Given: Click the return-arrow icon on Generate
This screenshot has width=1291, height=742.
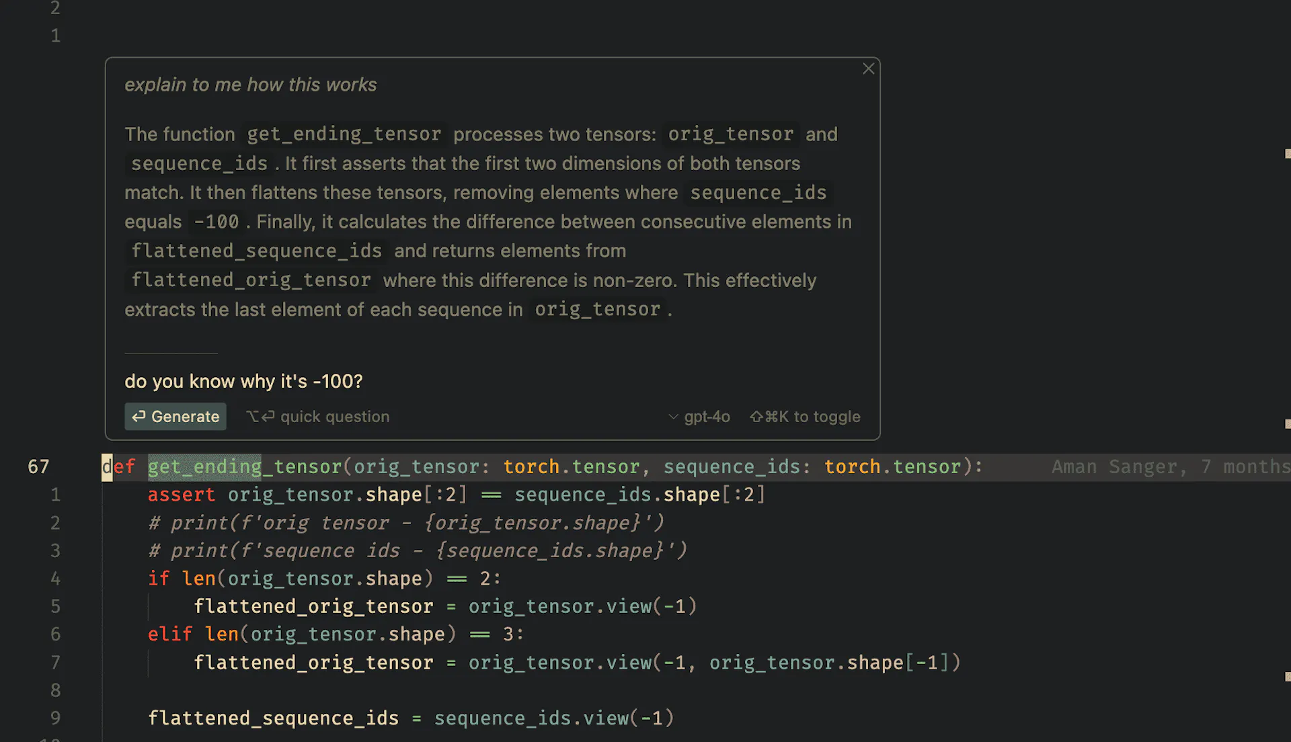Looking at the screenshot, I should pos(139,417).
